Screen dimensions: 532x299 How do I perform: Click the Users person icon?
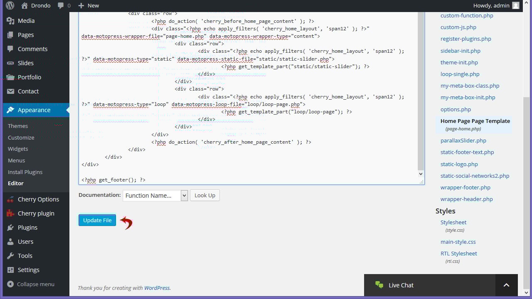10,242
